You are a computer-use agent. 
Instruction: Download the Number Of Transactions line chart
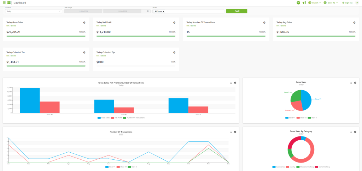[x=230, y=132]
